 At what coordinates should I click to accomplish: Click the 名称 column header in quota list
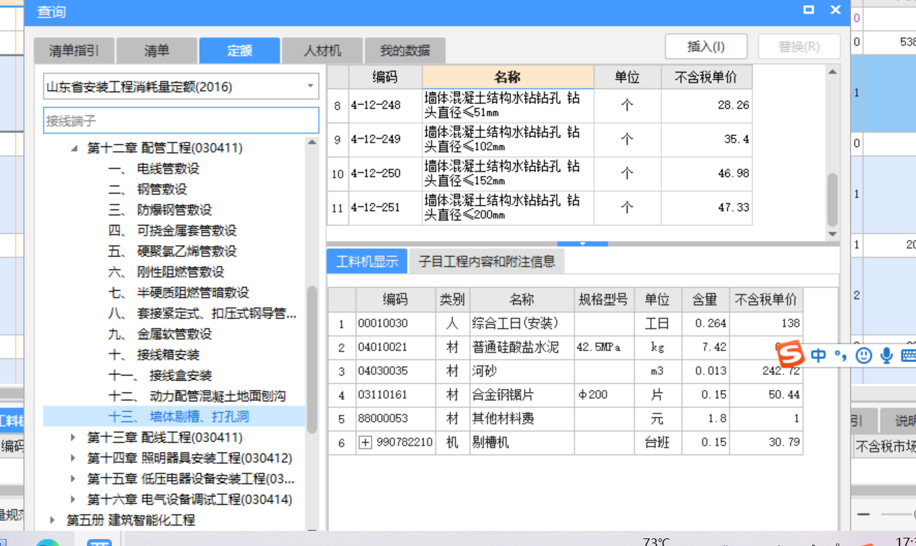(x=508, y=77)
